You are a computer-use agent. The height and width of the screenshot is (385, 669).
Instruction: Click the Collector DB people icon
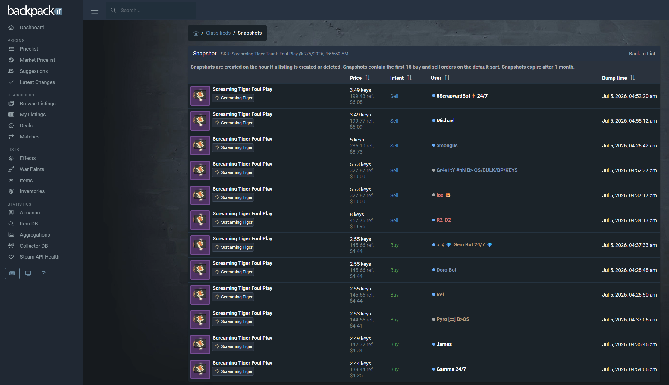11,246
